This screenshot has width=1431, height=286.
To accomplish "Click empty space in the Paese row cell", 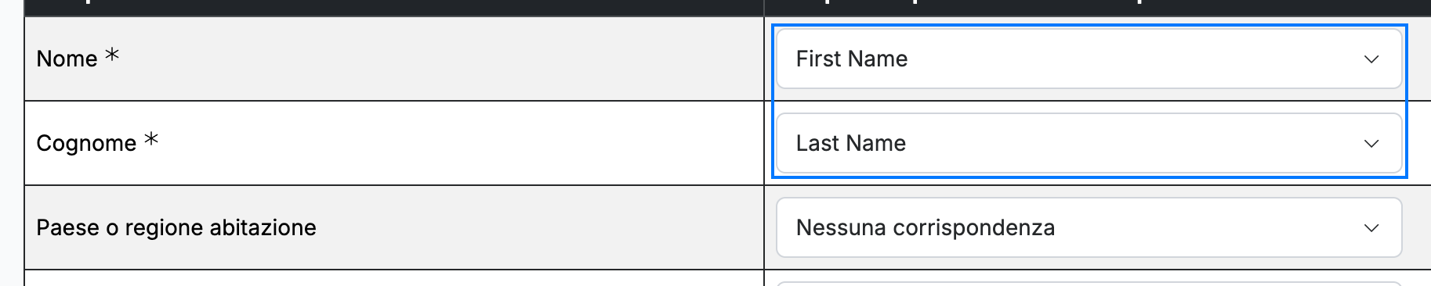I will pyautogui.click(x=541, y=227).
